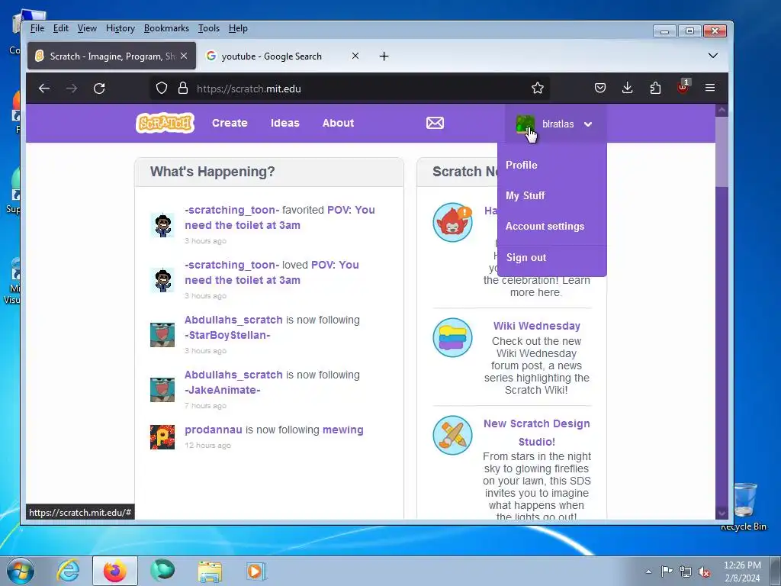Close the youtube Google Search tab
Screen dimensions: 781x586
point(355,56)
